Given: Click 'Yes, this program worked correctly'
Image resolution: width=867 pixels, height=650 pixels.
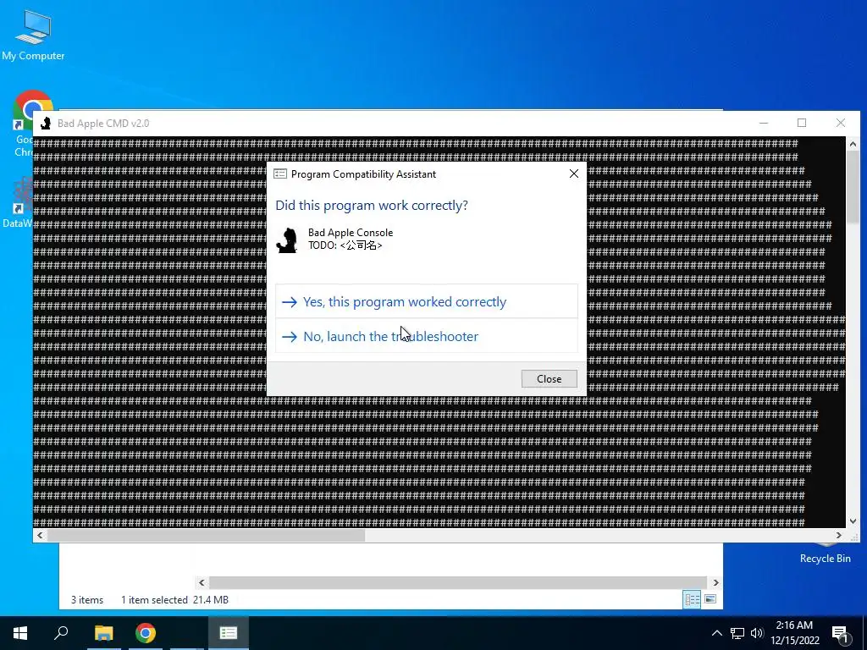Looking at the screenshot, I should tap(427, 302).
